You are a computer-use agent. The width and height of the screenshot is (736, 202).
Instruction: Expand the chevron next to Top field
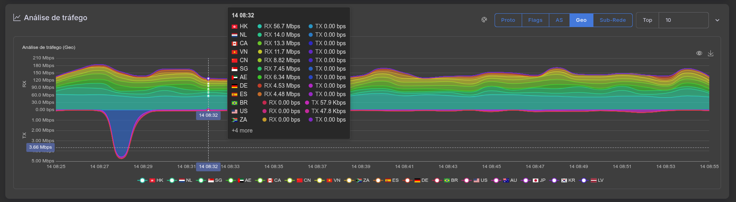point(717,20)
